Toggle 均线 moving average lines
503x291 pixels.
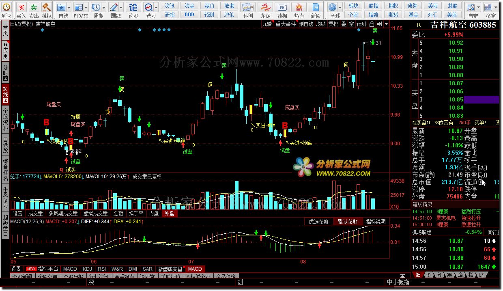pyautogui.click(x=321, y=24)
